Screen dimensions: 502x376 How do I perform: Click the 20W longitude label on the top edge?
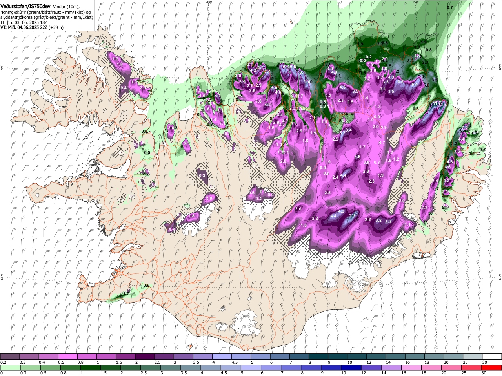(x=209, y=2)
